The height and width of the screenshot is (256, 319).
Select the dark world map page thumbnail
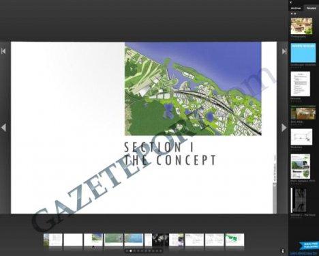tap(160, 240)
